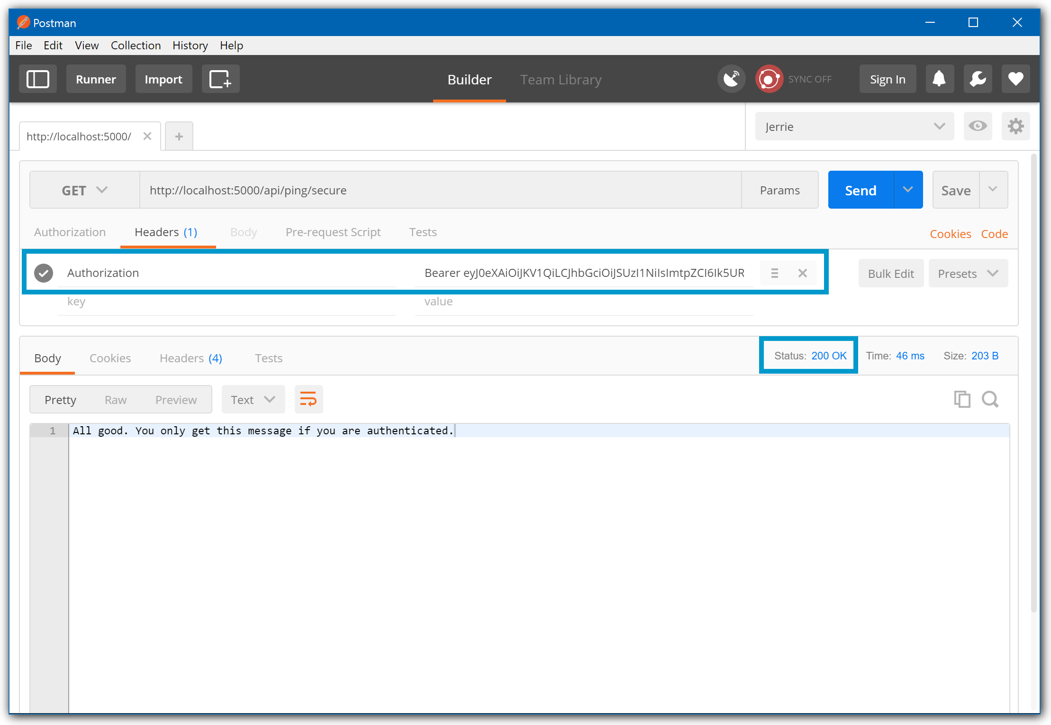Image resolution: width=1051 pixels, height=725 pixels.
Task: Open the Text format dropdown
Action: (253, 400)
